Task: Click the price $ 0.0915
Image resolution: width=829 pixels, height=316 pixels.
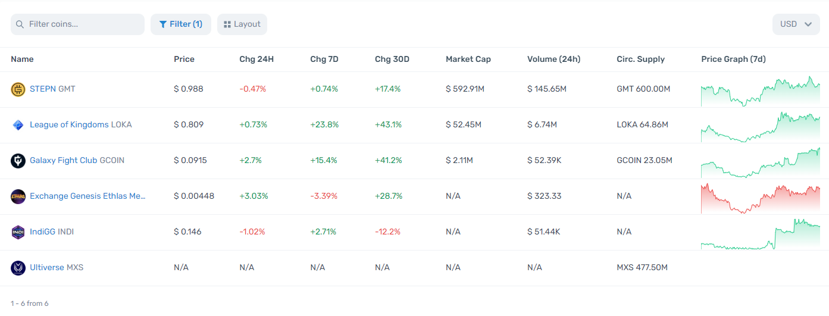Action: tap(190, 160)
